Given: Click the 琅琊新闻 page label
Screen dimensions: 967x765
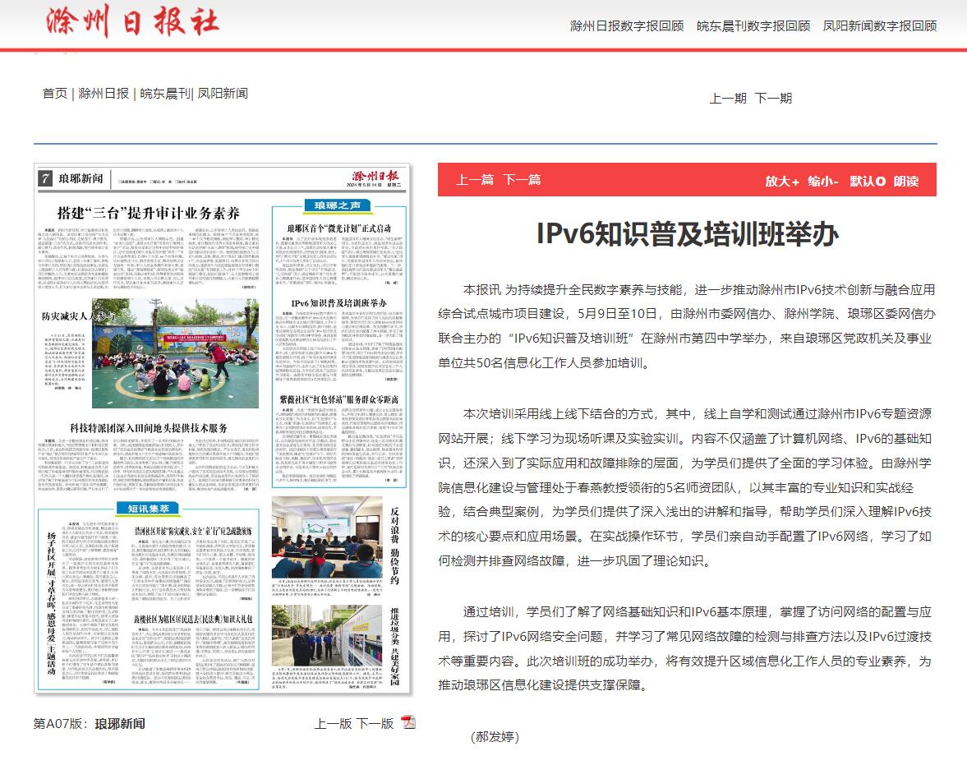Looking at the screenshot, I should (120, 723).
